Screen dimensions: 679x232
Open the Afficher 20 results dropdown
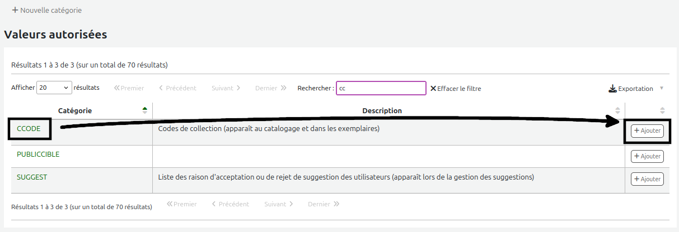[54, 88]
